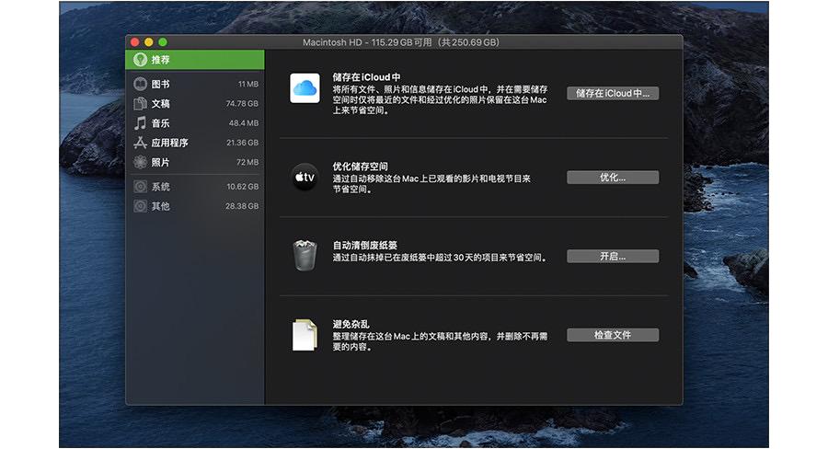The width and height of the screenshot is (828, 449).
Task: Click the 图书 books icon
Action: (x=140, y=84)
